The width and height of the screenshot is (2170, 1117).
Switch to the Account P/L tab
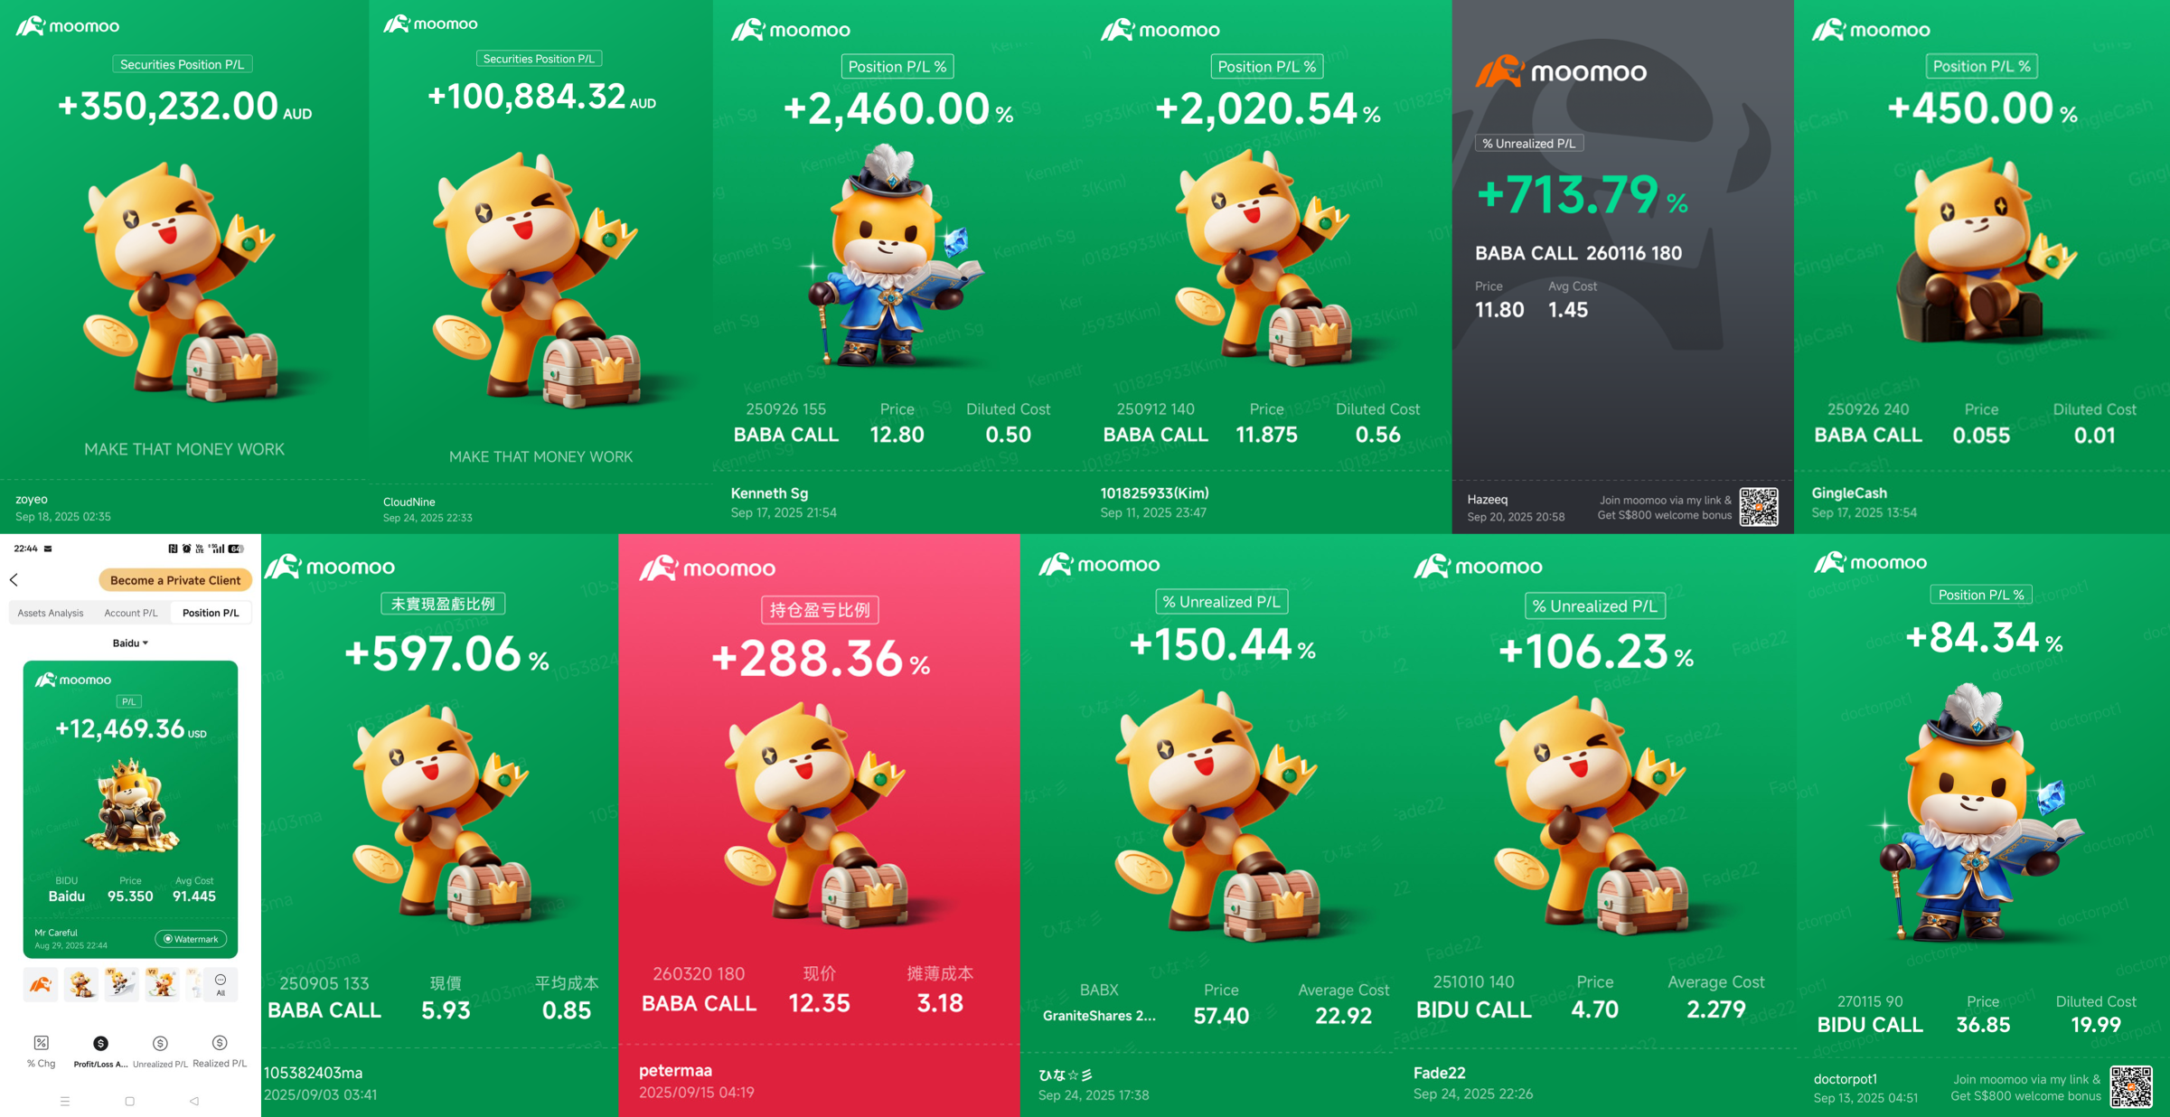point(131,613)
